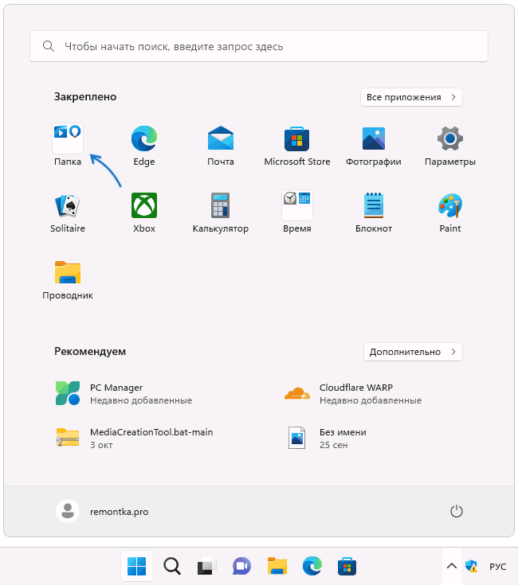Open Блокнот notepad
Viewport: 518px width, 585px height.
pos(374,212)
